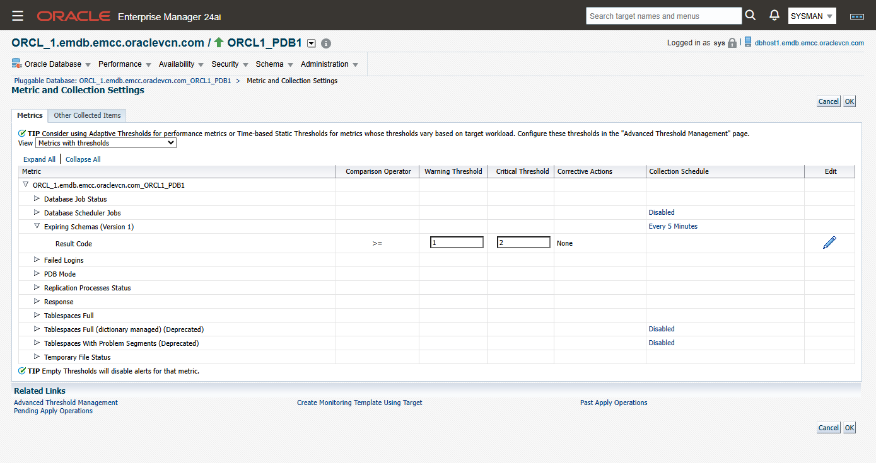Open Disabled schedule for Tablespaces Full (dictionary managed)
The image size is (876, 463).
coord(662,329)
